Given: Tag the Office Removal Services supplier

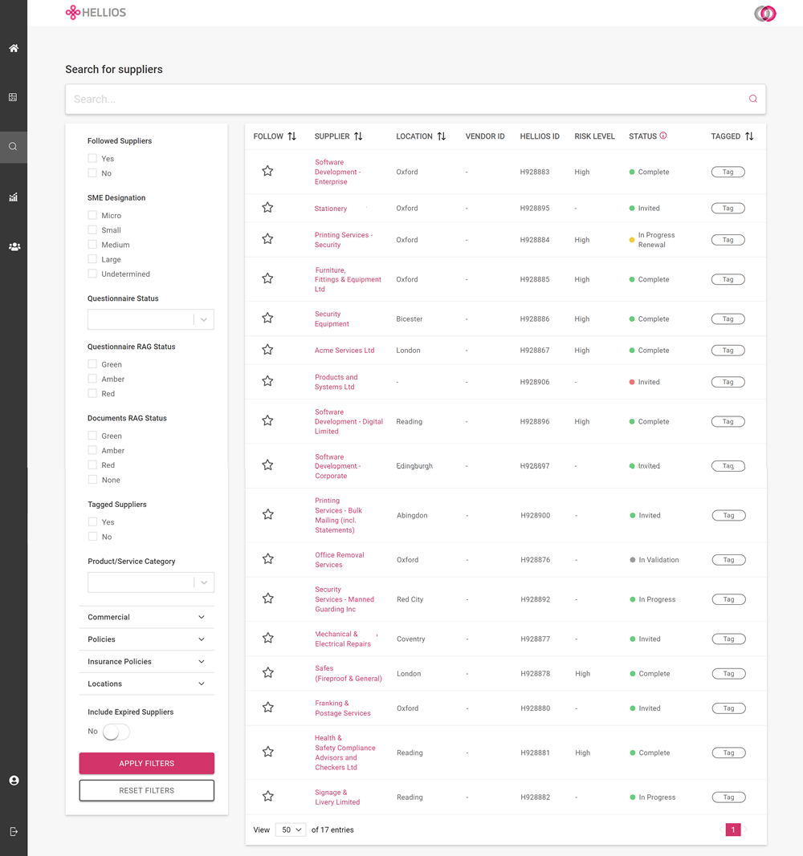Looking at the screenshot, I should (x=728, y=559).
